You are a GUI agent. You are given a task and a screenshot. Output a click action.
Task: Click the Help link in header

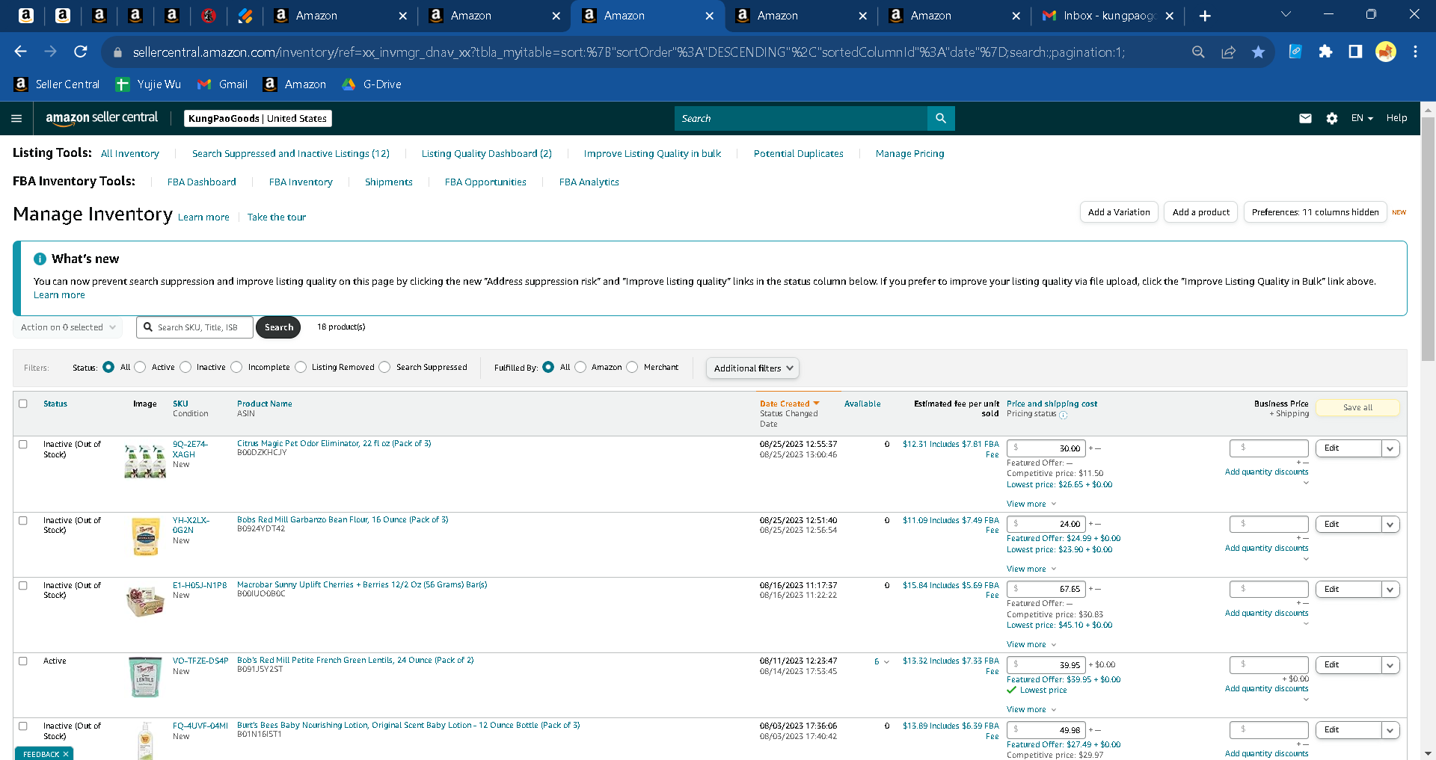coord(1396,118)
